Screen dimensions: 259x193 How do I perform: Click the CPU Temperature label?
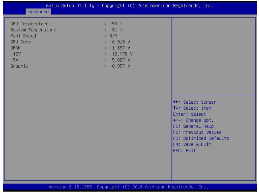pos(30,24)
